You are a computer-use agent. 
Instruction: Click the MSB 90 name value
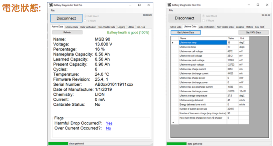(103, 39)
